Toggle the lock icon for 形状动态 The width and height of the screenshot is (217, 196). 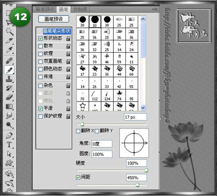[68, 38]
